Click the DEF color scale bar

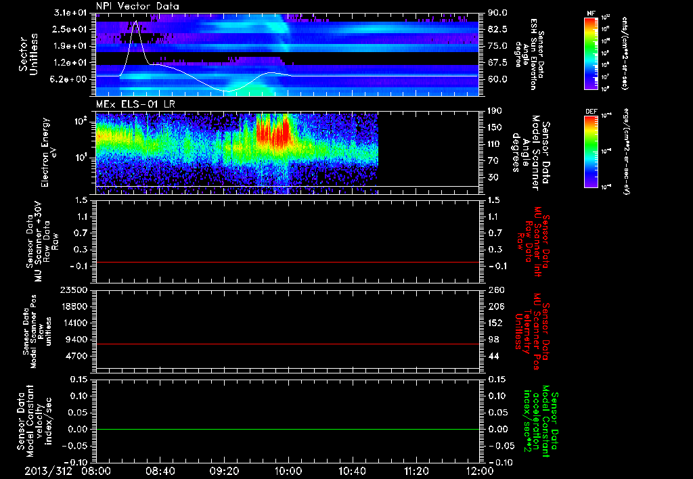pos(591,150)
